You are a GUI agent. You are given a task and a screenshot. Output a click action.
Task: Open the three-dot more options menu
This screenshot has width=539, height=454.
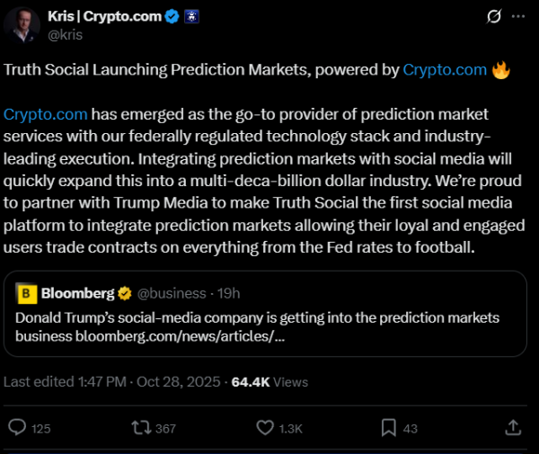[x=518, y=17]
